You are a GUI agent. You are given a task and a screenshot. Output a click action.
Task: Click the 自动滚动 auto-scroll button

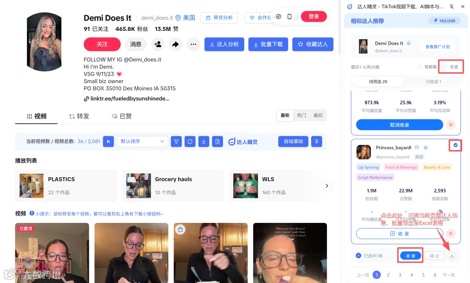[x=293, y=141]
